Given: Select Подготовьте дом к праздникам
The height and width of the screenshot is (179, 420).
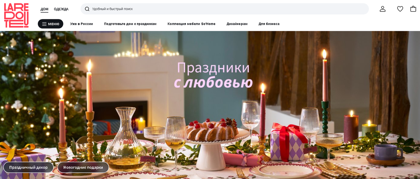Looking at the screenshot, I should [x=130, y=24].
